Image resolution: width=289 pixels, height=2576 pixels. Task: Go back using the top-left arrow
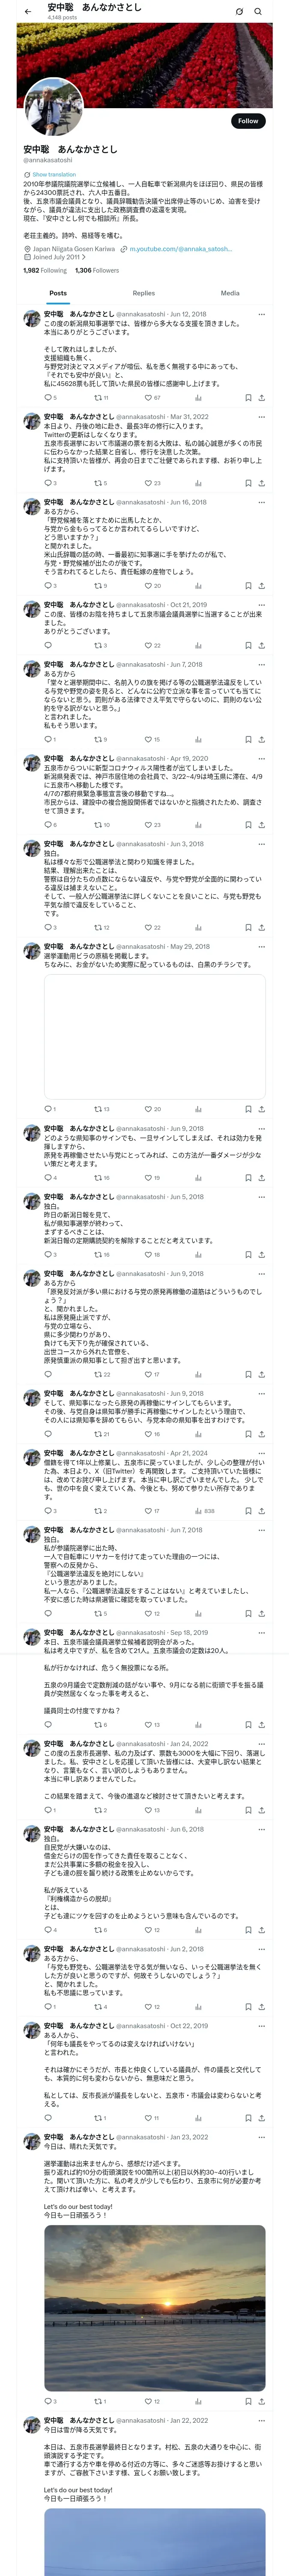(28, 11)
